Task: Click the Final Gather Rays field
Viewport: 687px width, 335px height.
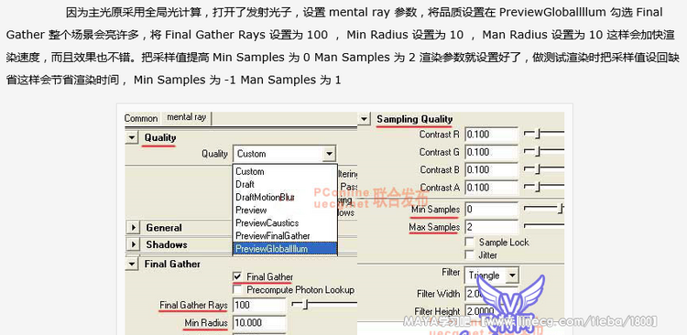Action: [x=259, y=305]
